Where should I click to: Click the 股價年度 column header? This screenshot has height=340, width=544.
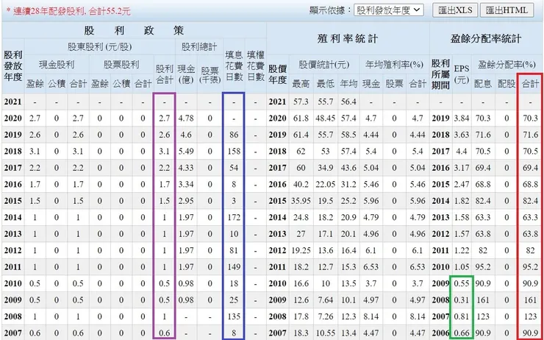point(278,74)
